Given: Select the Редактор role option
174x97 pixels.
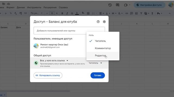Looking at the screenshot, I should click(x=103, y=56).
